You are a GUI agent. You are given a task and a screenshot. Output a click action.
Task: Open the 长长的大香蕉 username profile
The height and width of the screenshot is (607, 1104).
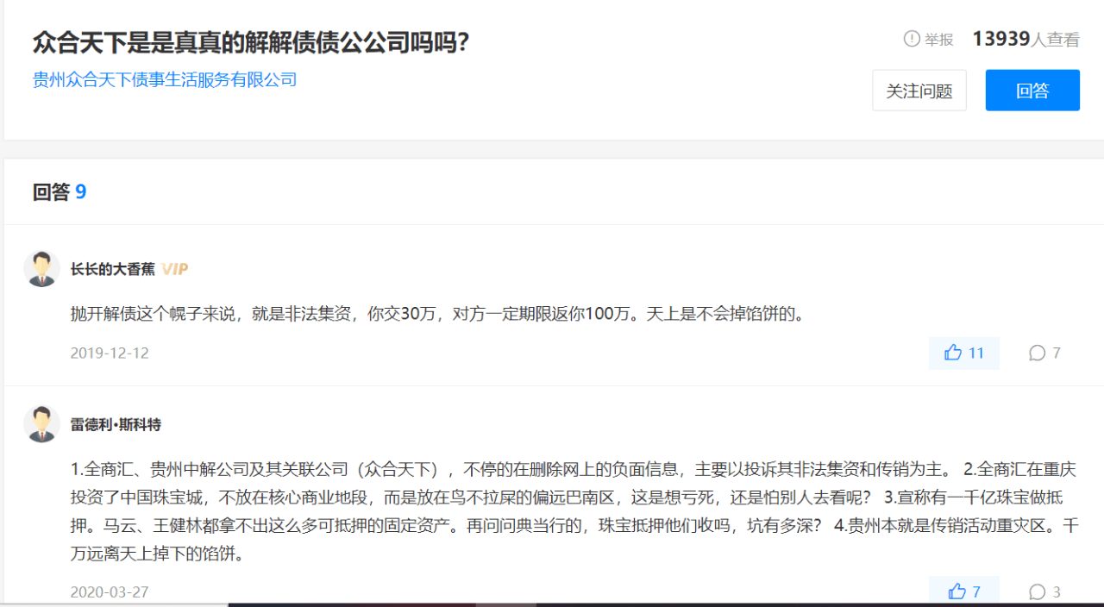(112, 269)
